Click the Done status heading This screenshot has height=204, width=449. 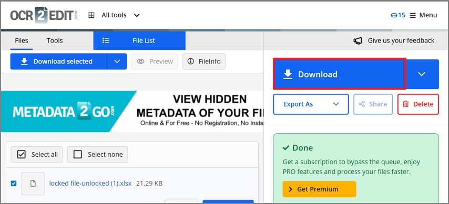click(x=298, y=148)
